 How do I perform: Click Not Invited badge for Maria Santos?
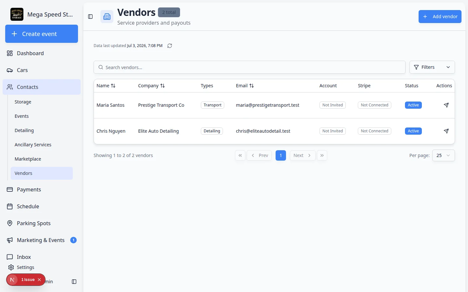[x=332, y=105]
